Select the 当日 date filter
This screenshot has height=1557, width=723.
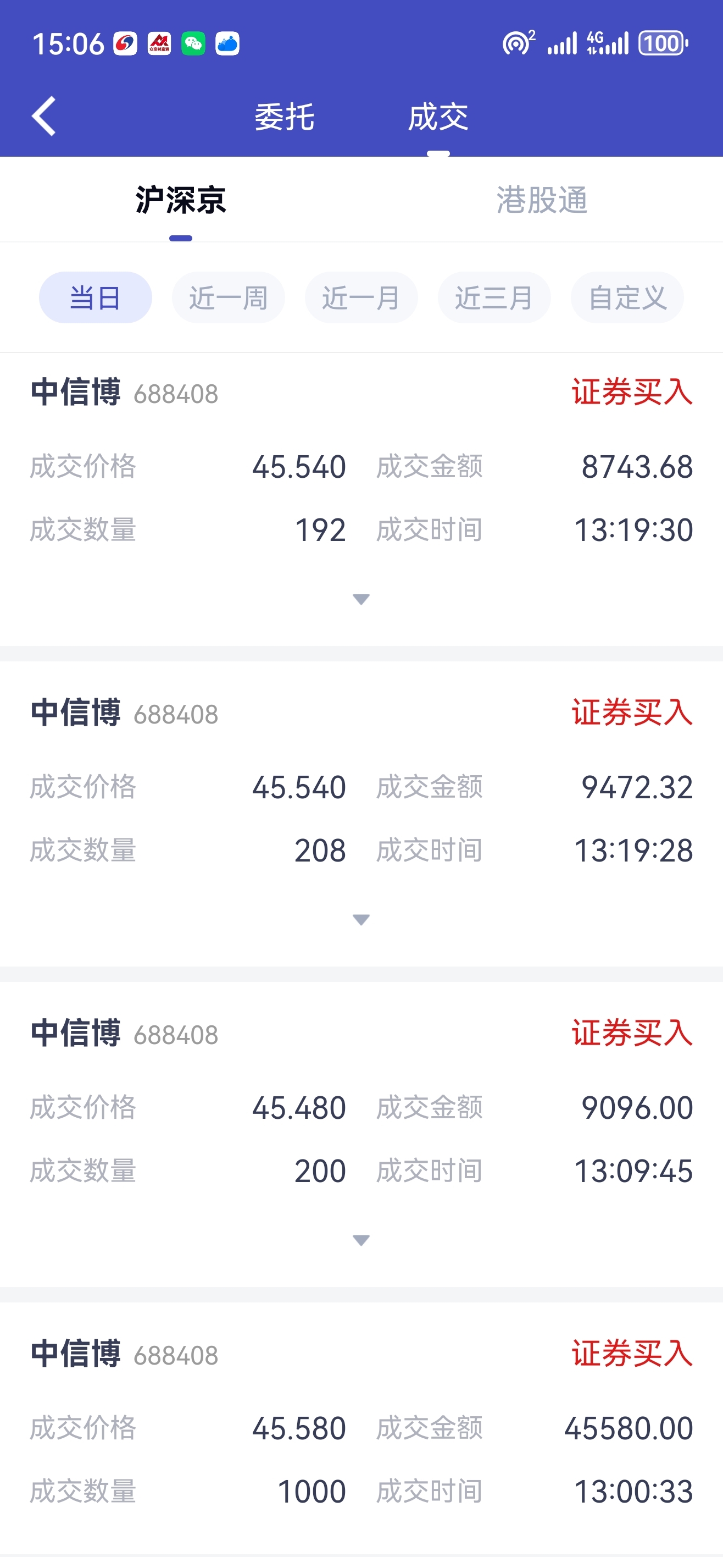(x=96, y=297)
